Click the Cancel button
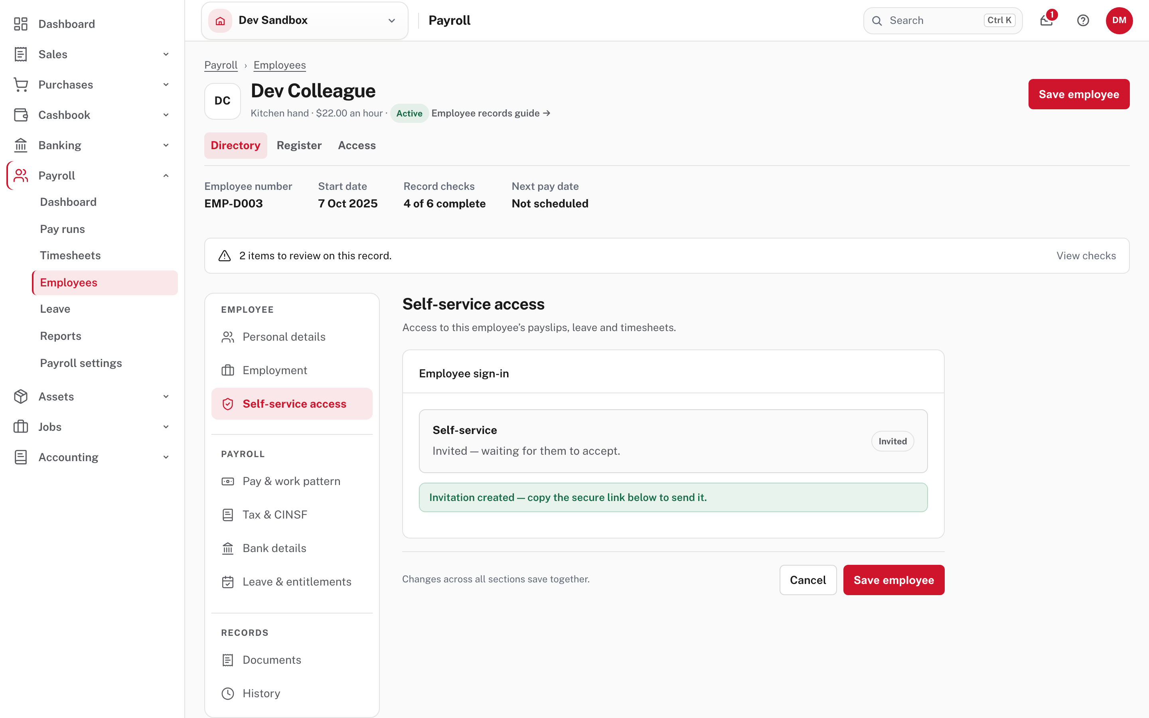 coord(807,580)
